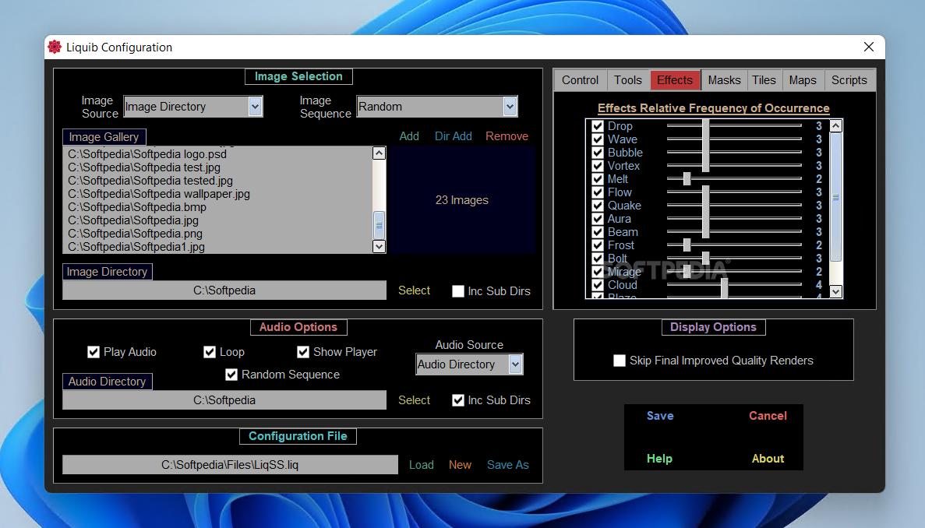Enable Inc Sub Dirs for Image Directory
Image resolution: width=925 pixels, height=528 pixels.
click(457, 291)
